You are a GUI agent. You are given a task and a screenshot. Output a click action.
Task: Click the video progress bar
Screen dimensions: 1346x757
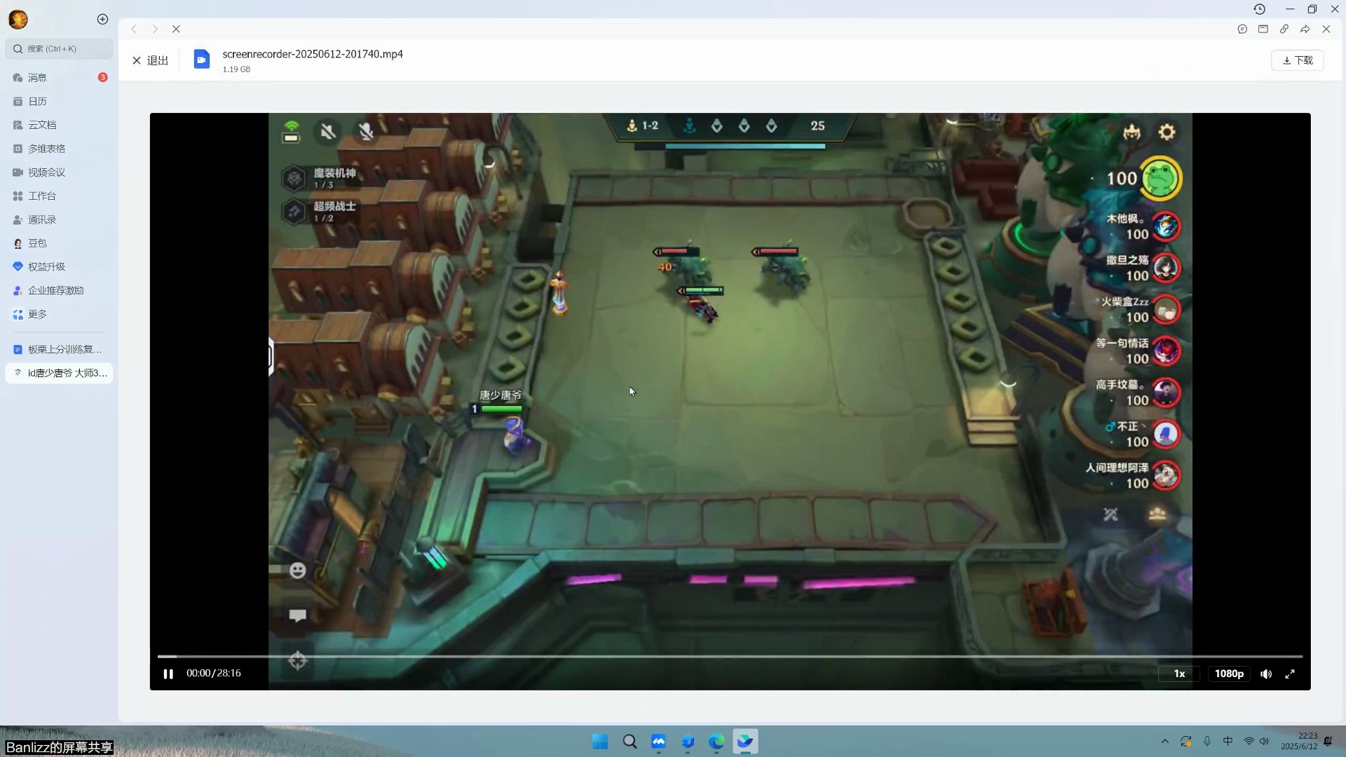point(729,657)
